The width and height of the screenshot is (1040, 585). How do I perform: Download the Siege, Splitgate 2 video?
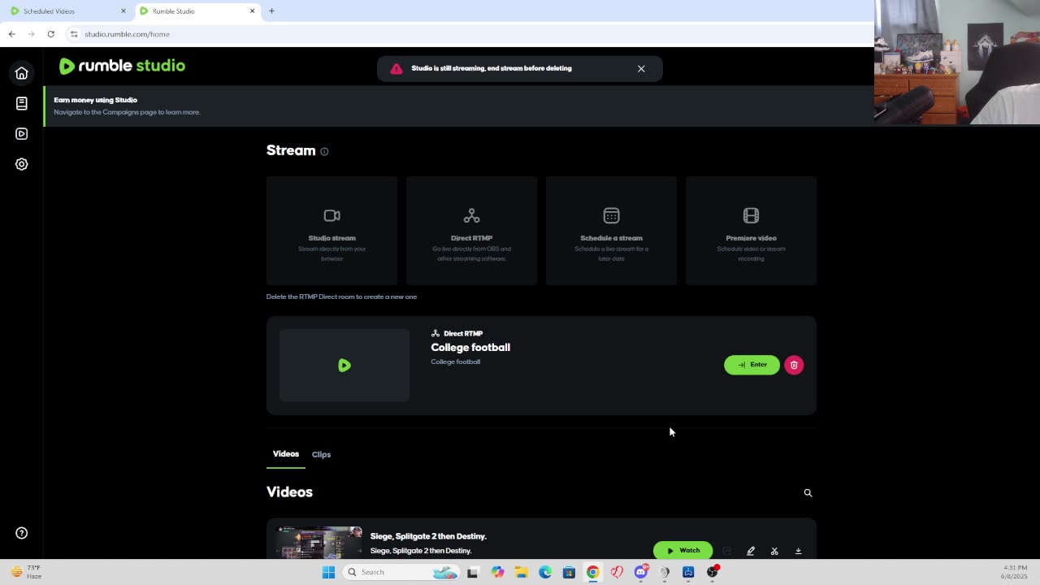[x=798, y=551]
